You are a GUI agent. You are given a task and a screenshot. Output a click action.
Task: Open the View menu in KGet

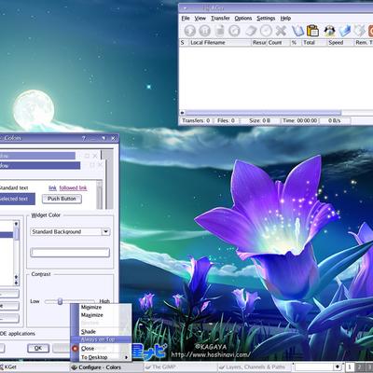click(200, 19)
